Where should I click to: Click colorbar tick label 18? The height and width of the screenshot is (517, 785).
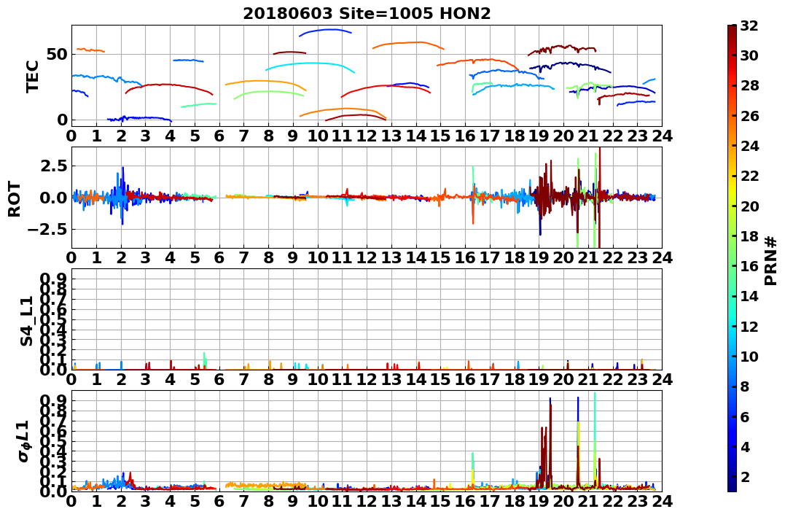[749, 236]
